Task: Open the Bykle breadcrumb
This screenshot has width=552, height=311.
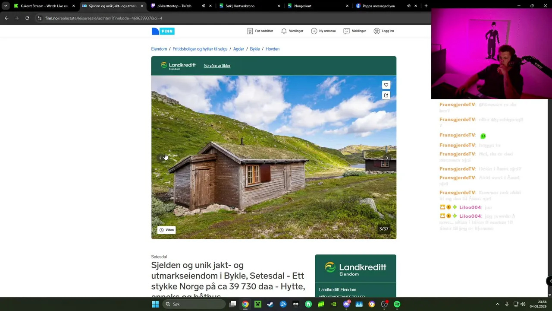Action: point(255,49)
